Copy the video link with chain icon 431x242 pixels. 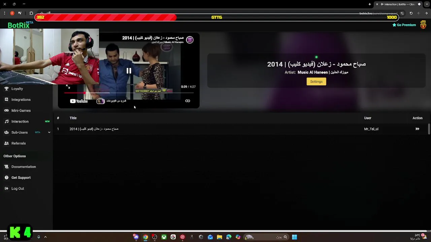[188, 101]
